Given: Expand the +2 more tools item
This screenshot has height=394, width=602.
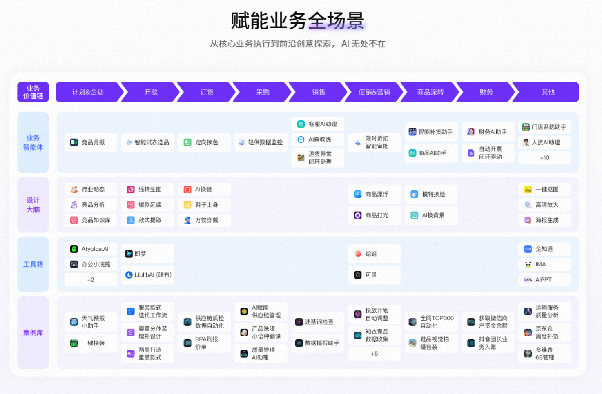Looking at the screenshot, I should pyautogui.click(x=91, y=280).
